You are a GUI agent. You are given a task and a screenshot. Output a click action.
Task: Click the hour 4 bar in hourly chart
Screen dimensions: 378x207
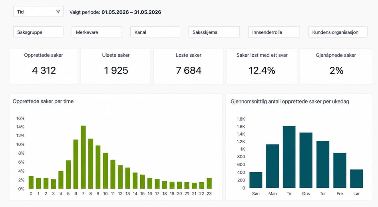tap(61, 180)
